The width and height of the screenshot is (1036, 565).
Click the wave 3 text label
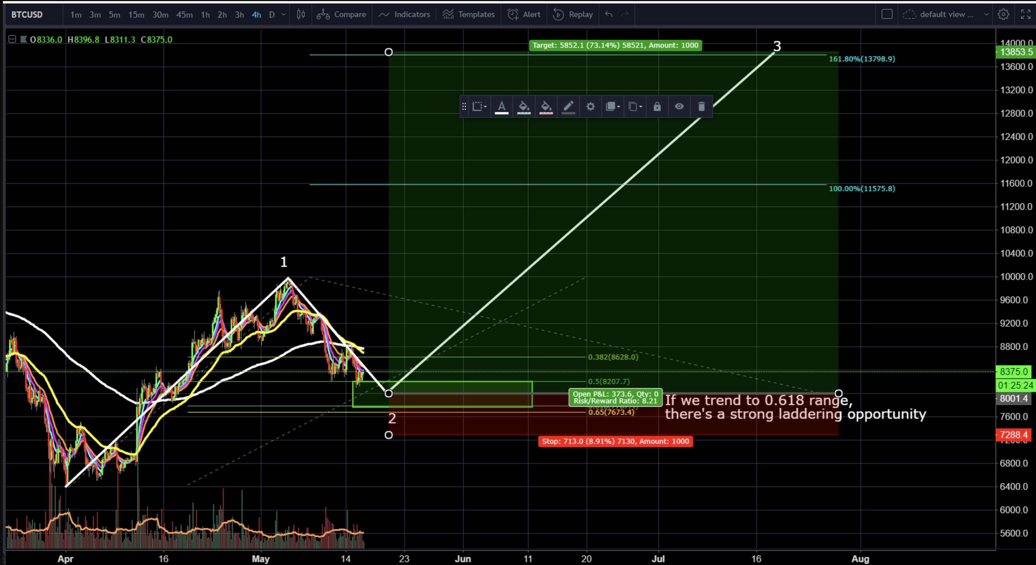[x=777, y=46]
